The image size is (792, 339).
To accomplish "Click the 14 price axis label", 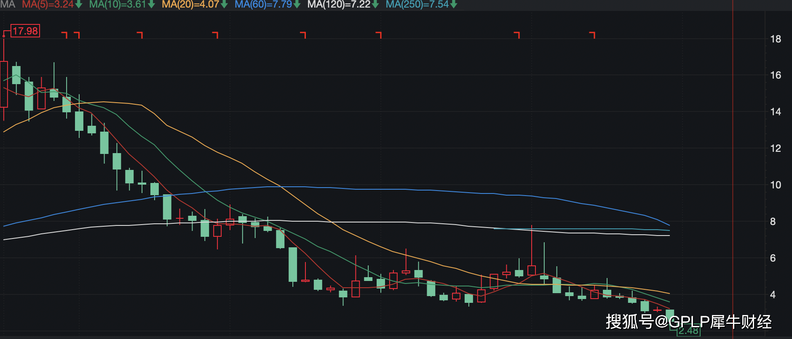I will [776, 112].
